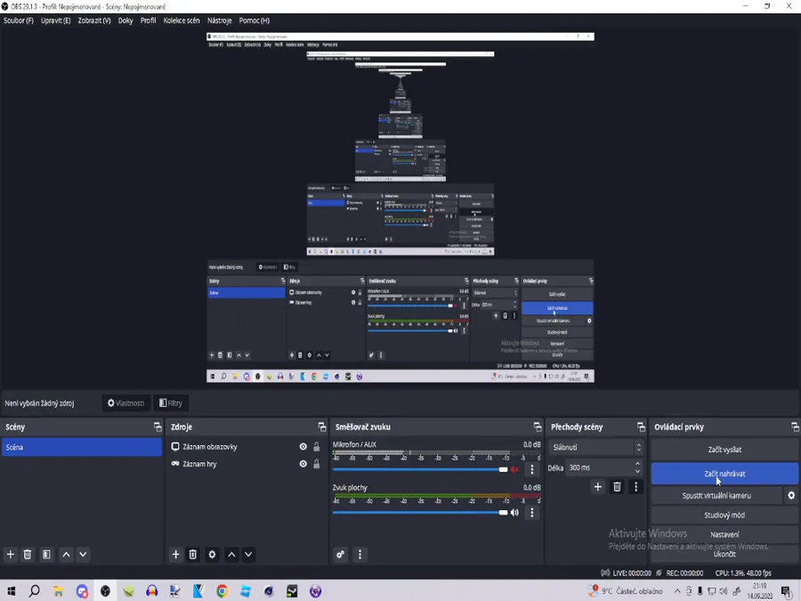Image resolution: width=801 pixels, height=601 pixels.
Task: Open Mikrofon / AUX options three-dot menu
Action: (532, 469)
